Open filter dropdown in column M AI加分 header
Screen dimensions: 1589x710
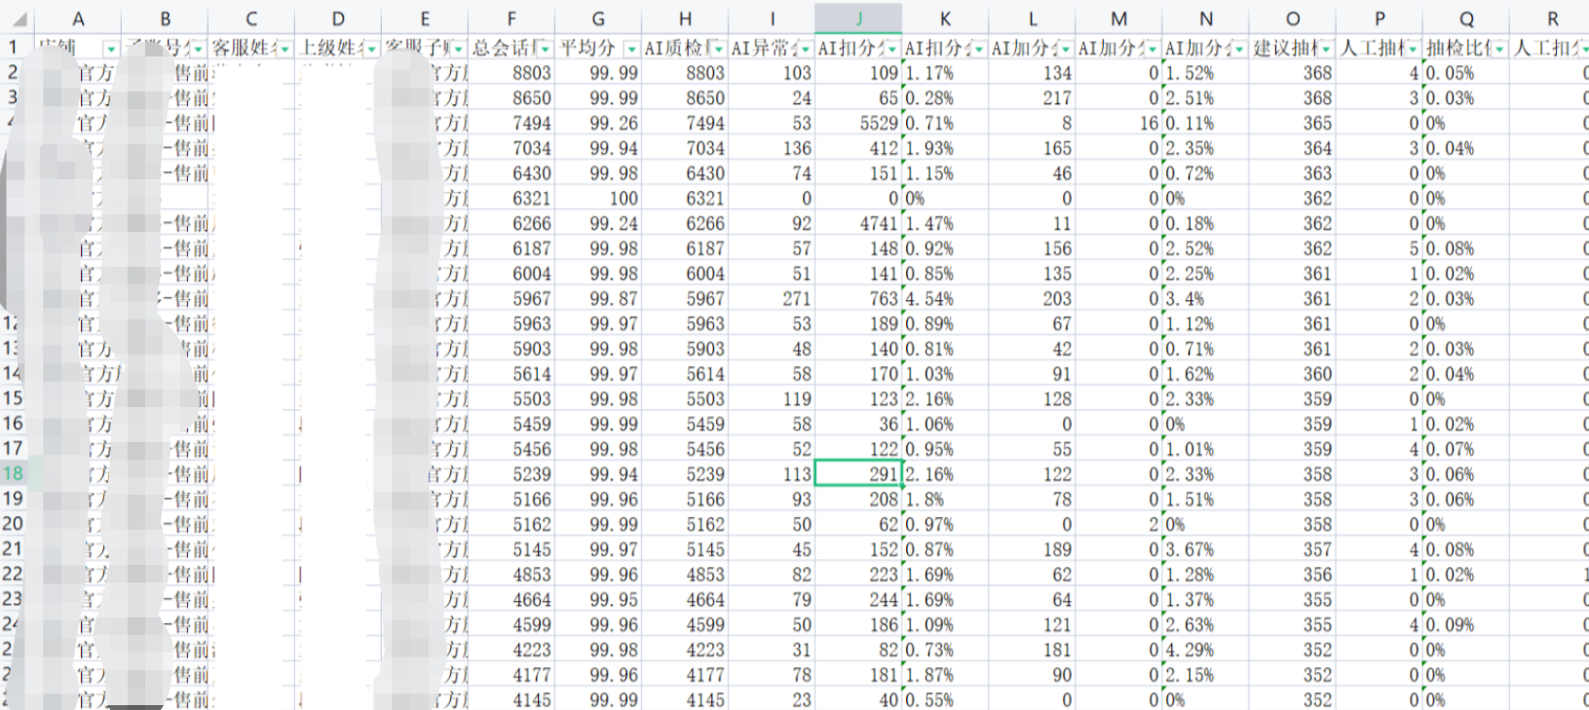click(x=1152, y=49)
